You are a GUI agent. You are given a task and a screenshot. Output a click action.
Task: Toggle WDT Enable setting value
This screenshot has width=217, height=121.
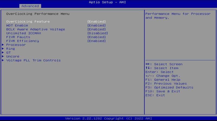[96, 26]
